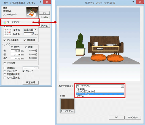Click the 横 width input field

[15, 51]
